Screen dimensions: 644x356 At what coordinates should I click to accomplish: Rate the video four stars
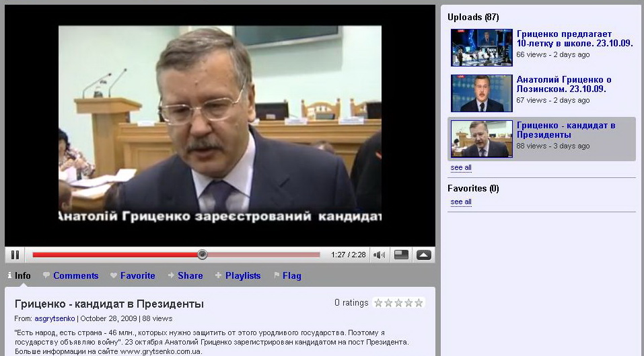(x=408, y=303)
